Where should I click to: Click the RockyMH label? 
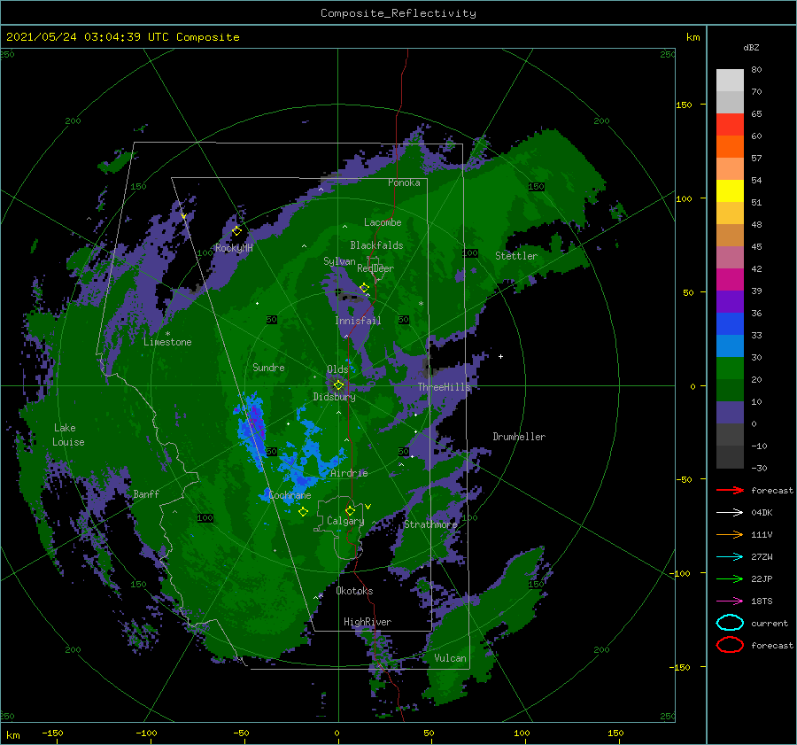(x=234, y=248)
